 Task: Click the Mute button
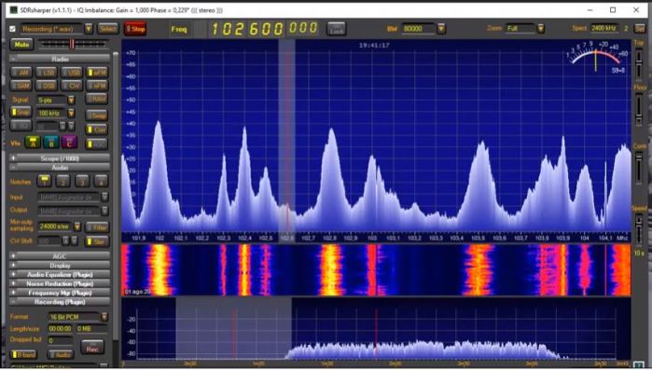pos(21,45)
